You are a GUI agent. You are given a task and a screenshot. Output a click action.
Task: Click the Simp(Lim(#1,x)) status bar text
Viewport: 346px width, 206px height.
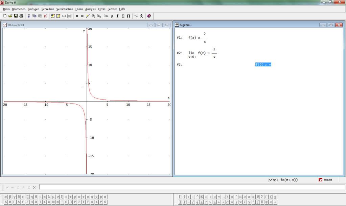click(x=283, y=180)
